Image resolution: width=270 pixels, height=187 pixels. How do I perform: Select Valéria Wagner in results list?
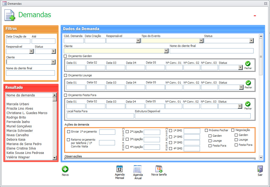pyautogui.click(x=18, y=157)
